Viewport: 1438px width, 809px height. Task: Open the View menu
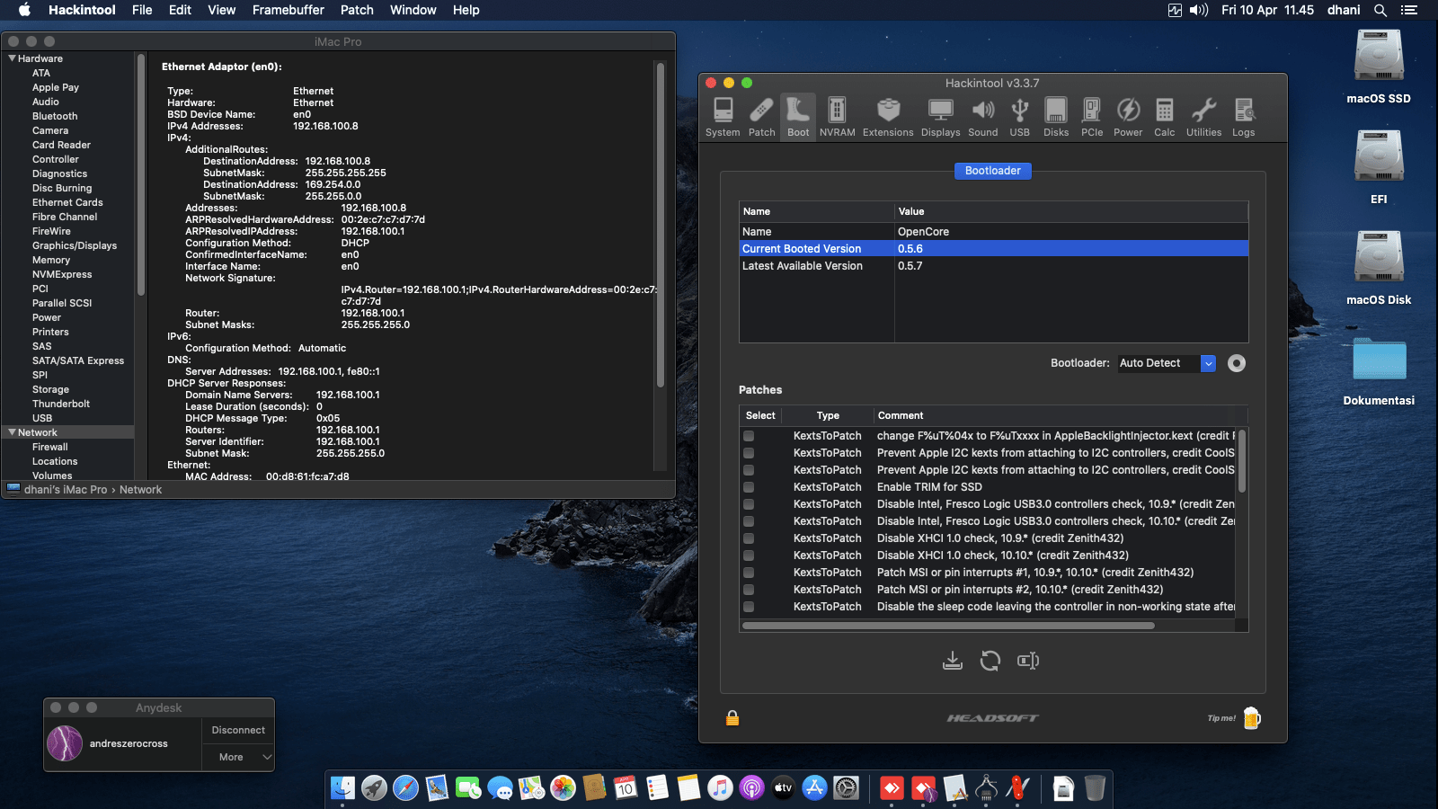point(221,10)
